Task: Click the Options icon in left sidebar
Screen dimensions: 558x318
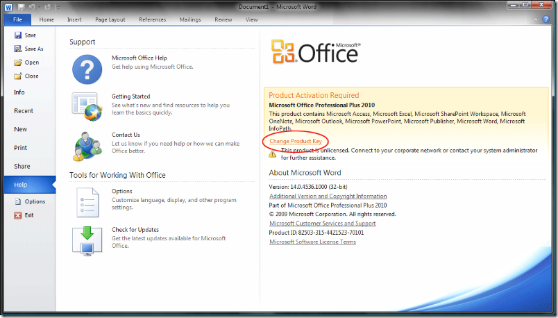Action: pyautogui.click(x=18, y=201)
